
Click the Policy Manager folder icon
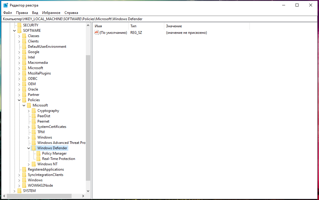tap(38, 153)
